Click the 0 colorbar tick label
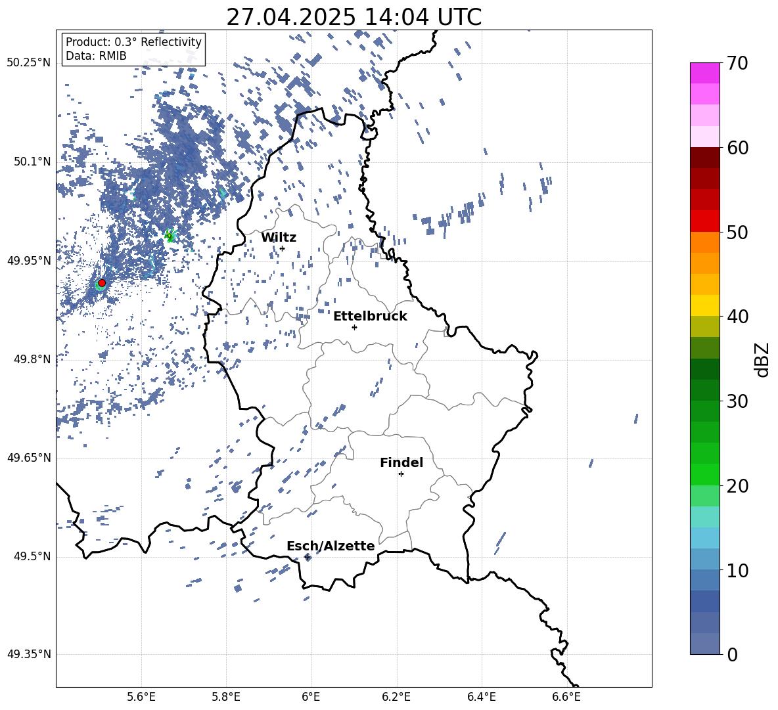The image size is (778, 710). (732, 654)
